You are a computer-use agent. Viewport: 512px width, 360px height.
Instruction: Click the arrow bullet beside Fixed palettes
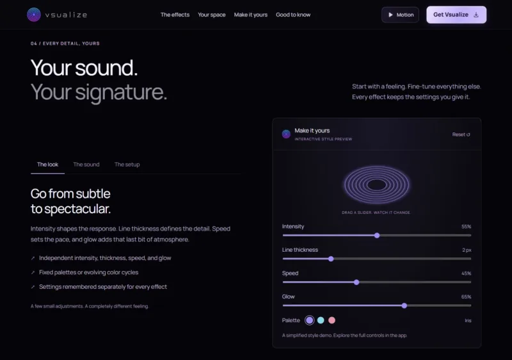[33, 272]
